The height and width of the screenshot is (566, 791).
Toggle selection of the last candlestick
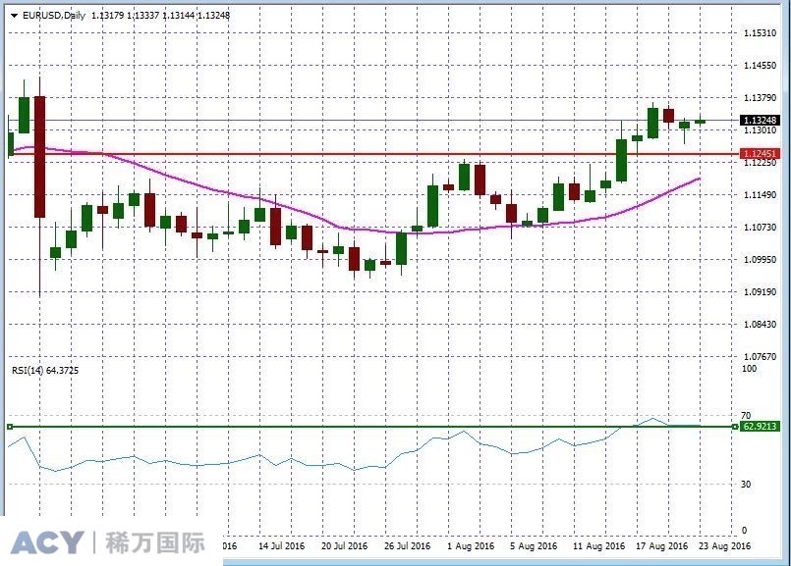point(702,121)
